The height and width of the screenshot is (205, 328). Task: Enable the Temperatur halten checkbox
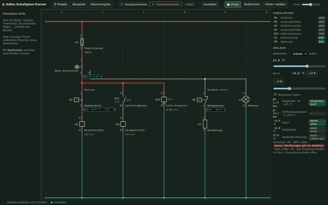click(275, 94)
